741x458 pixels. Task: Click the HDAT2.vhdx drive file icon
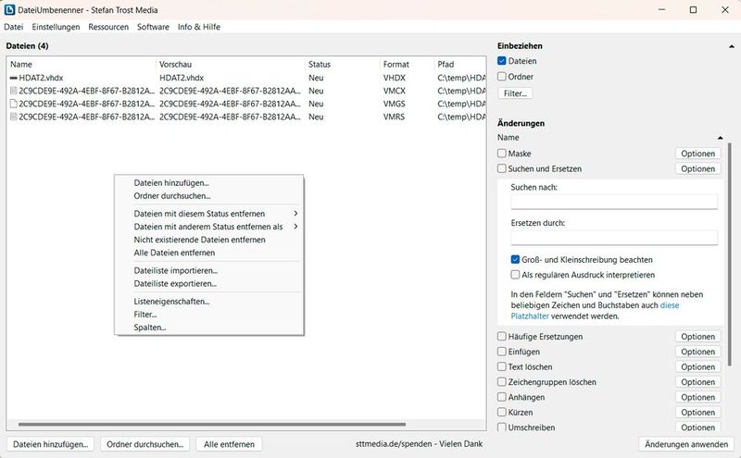(13, 79)
